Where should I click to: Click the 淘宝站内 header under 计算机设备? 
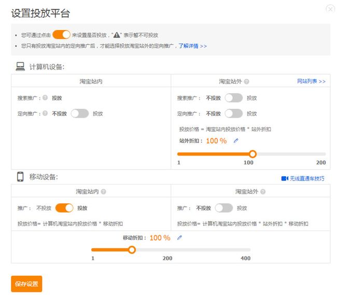click(91, 81)
